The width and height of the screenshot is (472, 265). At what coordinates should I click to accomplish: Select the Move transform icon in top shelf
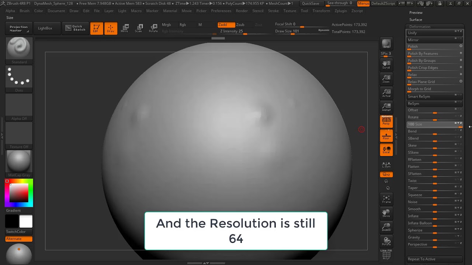point(124,28)
